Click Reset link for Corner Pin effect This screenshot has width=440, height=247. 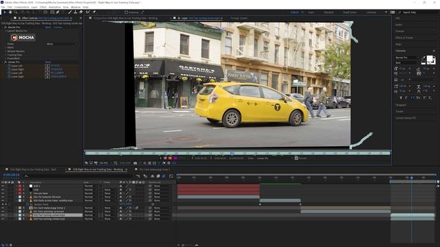[48, 62]
